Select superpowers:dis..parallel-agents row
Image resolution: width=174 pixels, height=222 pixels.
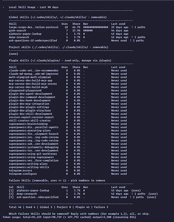pyautogui.click(x=68, y=127)
